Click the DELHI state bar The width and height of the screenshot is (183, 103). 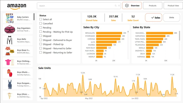point(148,54)
